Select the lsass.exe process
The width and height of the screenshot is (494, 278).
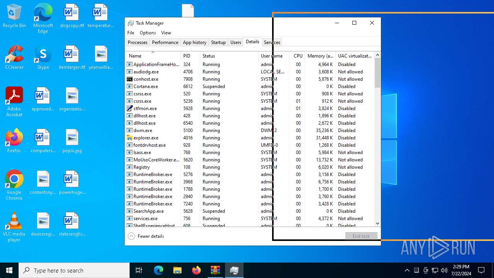(x=250, y=153)
